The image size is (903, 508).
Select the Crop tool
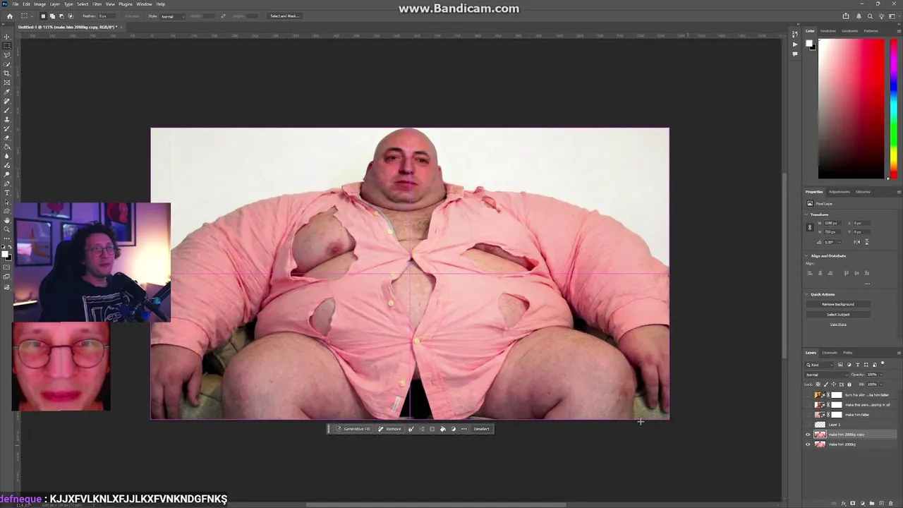click(x=7, y=73)
